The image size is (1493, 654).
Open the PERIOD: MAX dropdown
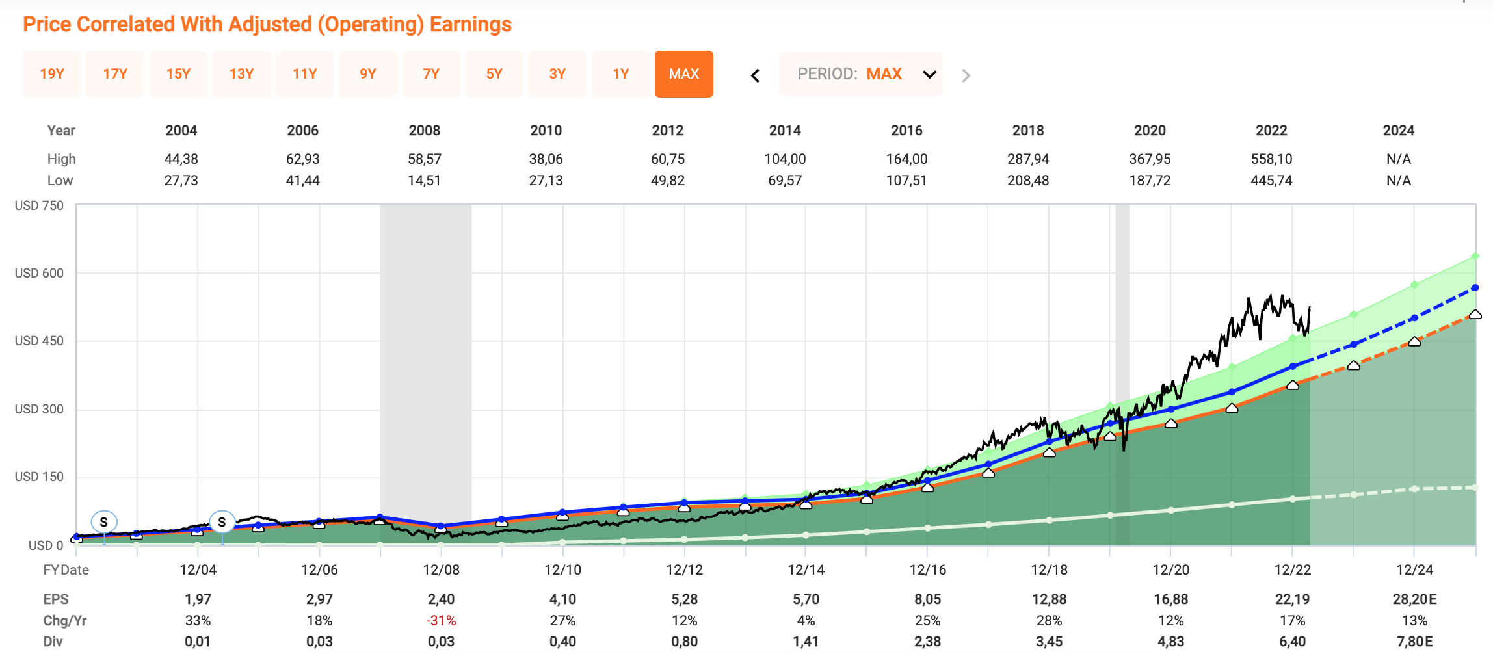pyautogui.click(x=860, y=74)
